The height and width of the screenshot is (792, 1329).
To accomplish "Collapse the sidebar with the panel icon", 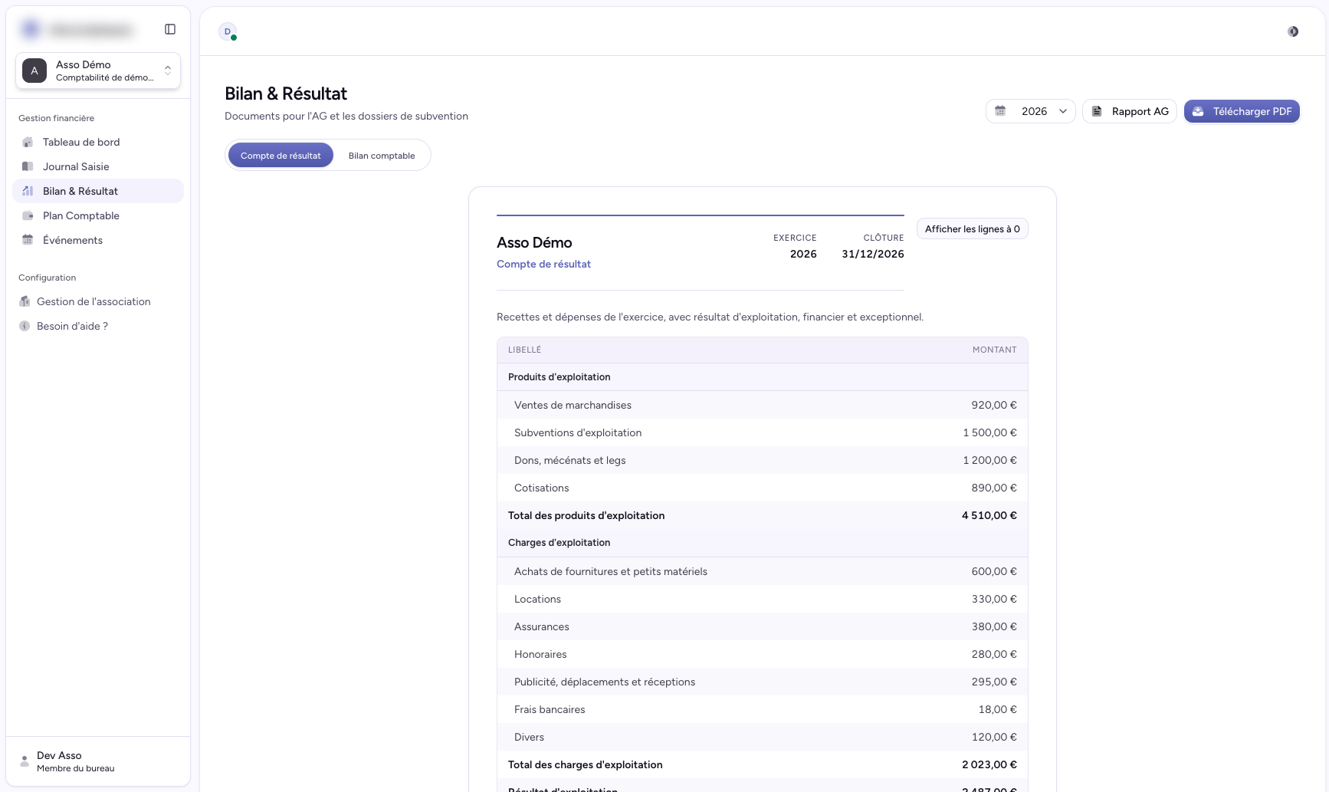I will point(170,29).
